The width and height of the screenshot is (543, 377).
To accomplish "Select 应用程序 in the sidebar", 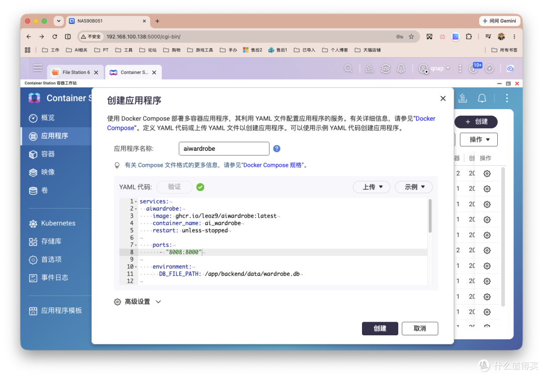I will pos(55,136).
